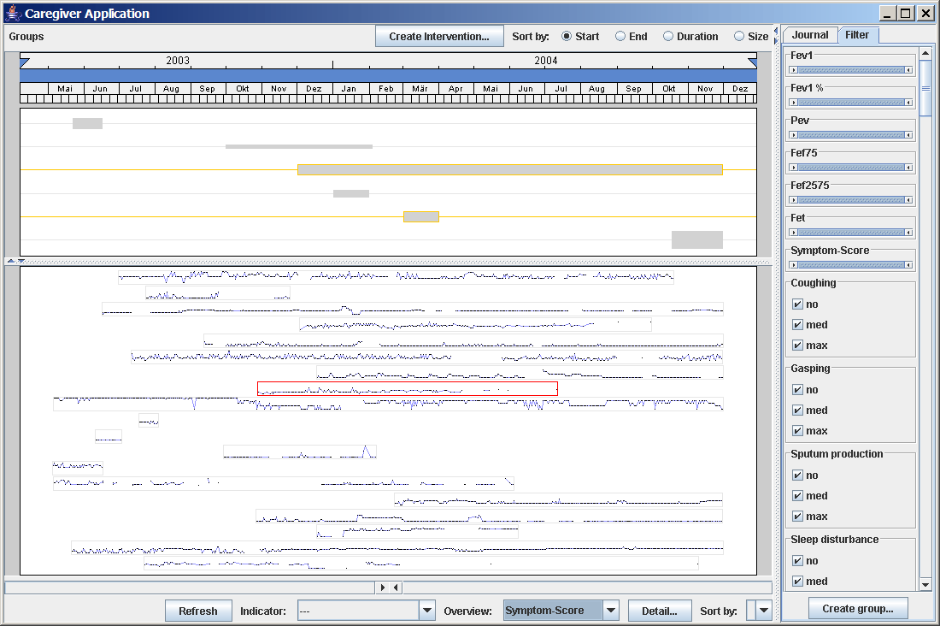This screenshot has width=940, height=626.
Task: Toggle the Gasping 'max' checkbox
Action: [x=797, y=431]
